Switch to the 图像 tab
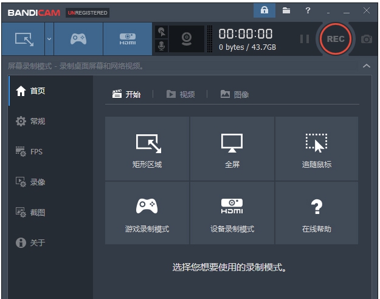Screen dimensions: 380x299 [235, 94]
